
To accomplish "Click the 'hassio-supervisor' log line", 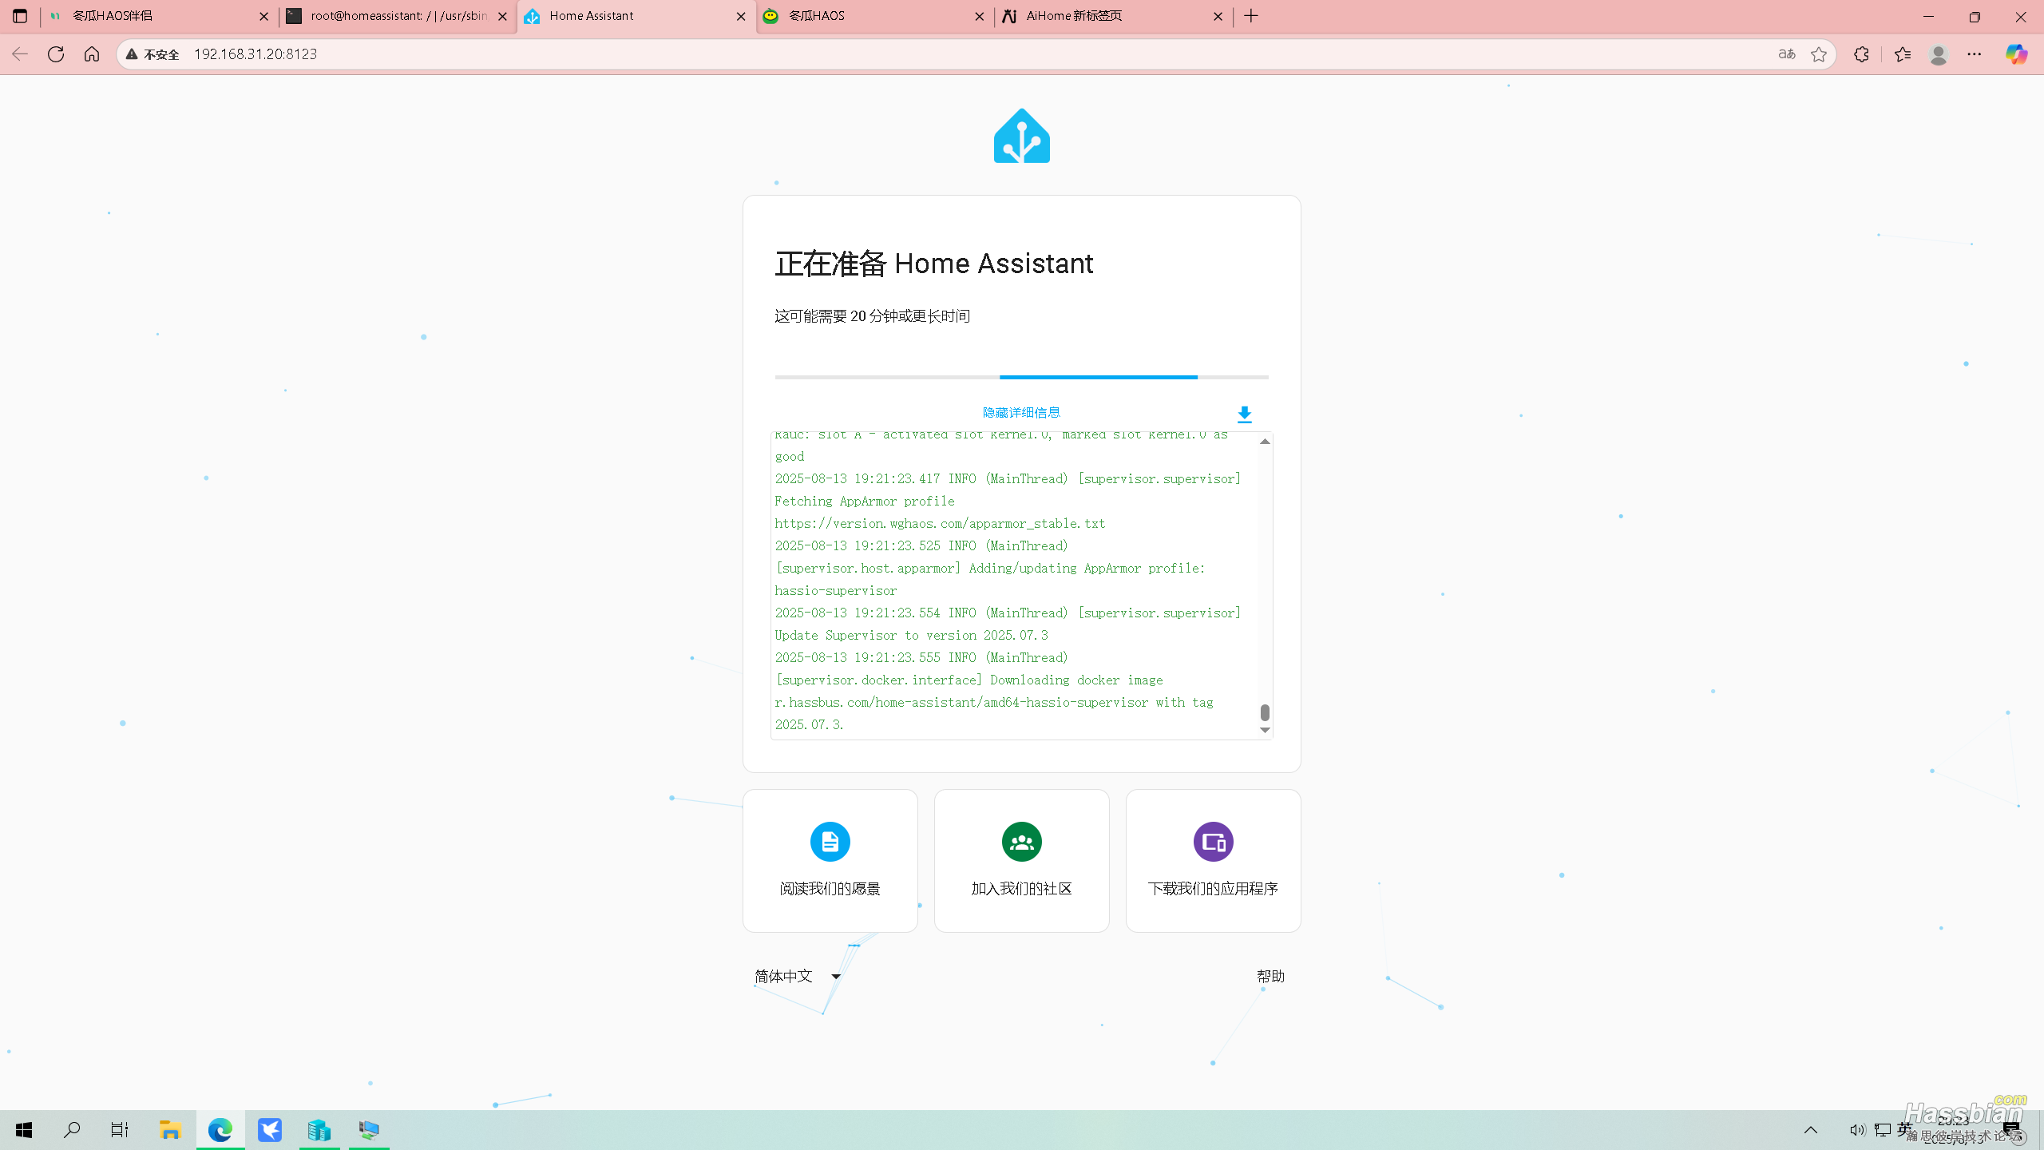I will (x=835, y=591).
